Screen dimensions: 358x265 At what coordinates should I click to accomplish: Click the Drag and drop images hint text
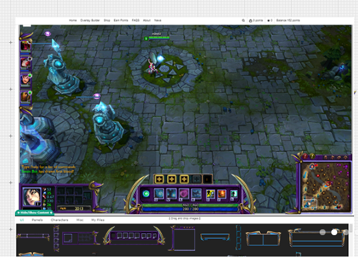point(185,218)
